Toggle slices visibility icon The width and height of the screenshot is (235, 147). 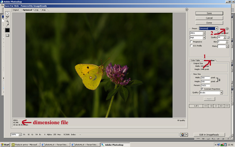click(7, 35)
